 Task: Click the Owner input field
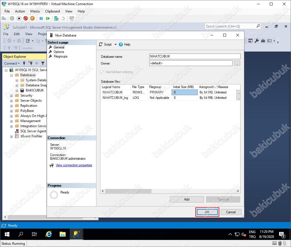click(x=191, y=63)
